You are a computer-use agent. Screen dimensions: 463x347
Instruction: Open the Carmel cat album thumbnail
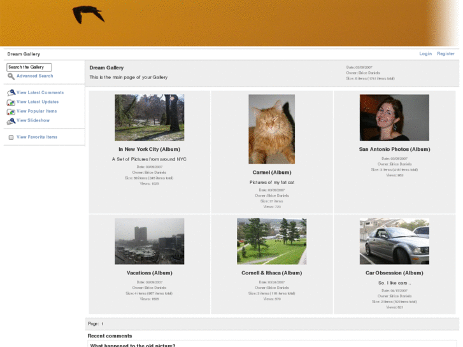point(271,129)
